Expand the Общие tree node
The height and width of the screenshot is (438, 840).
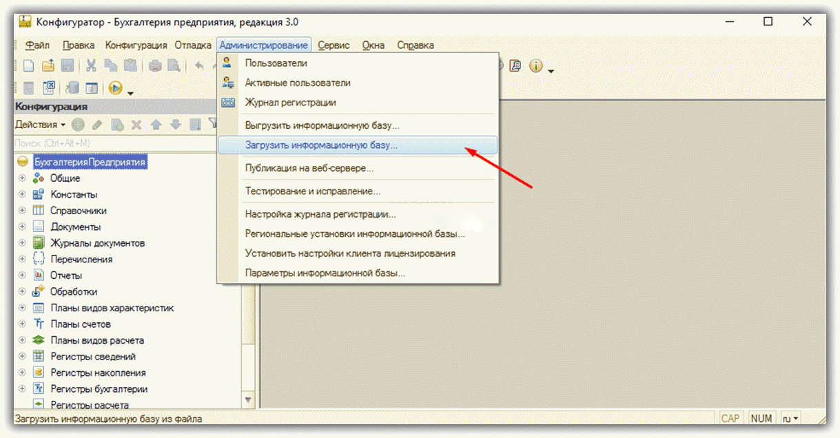22,178
